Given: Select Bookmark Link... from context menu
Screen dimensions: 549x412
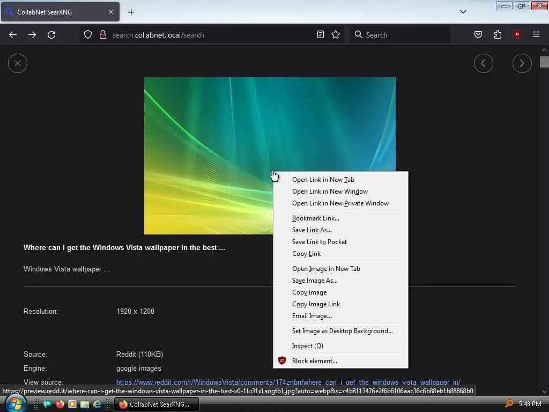Looking at the screenshot, I should pos(340,218).
